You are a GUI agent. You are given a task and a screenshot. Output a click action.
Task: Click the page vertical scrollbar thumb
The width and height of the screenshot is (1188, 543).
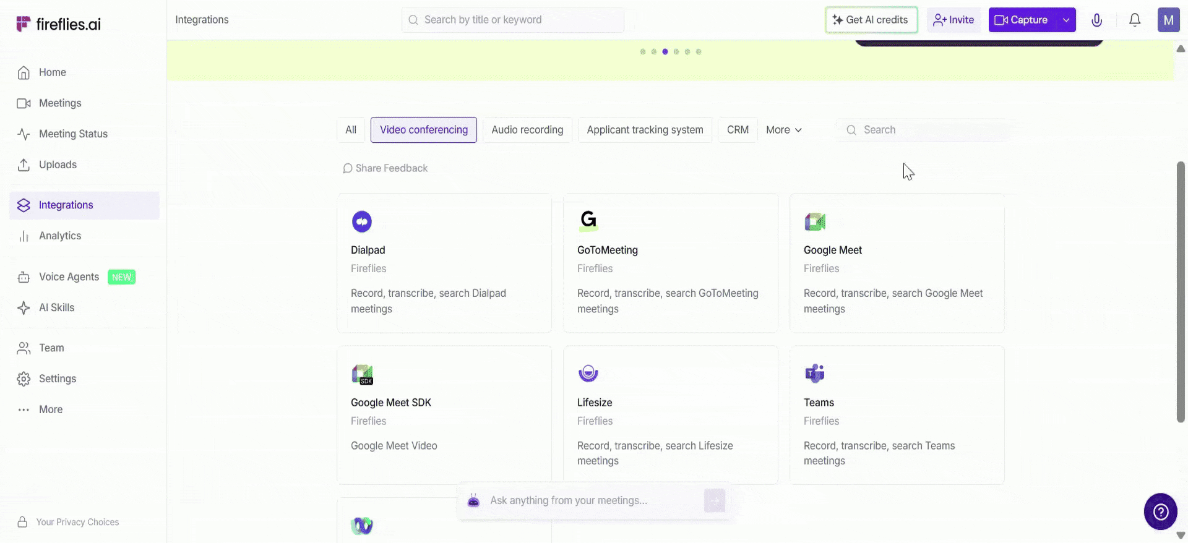(1181, 292)
